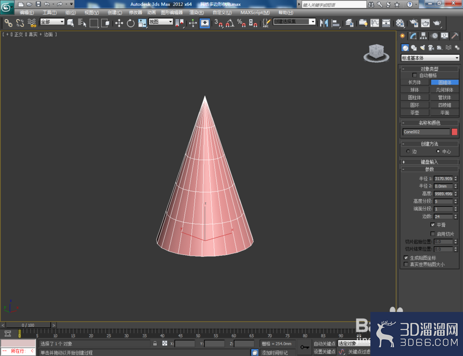This screenshot has width=463, height=356.
Task: Click the Render Production teapot icon
Action: click(x=437, y=23)
